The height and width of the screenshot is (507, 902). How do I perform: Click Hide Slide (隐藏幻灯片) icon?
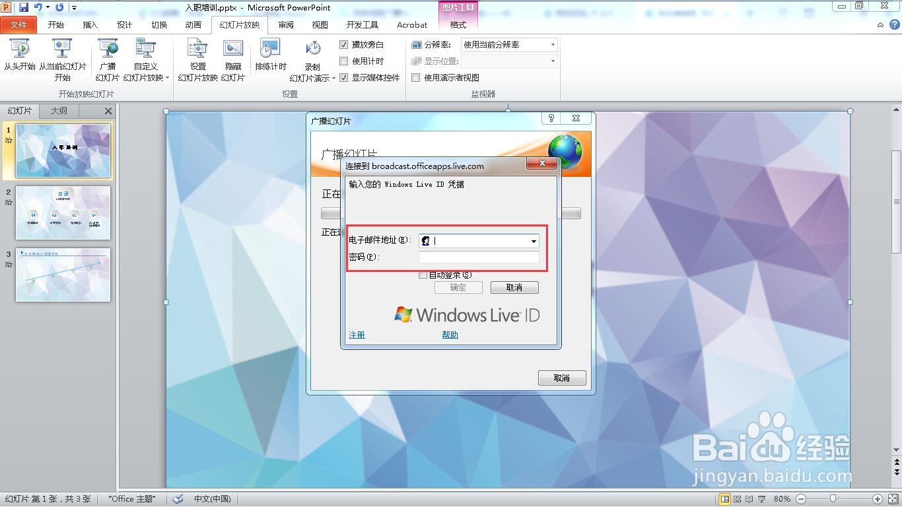[233, 48]
